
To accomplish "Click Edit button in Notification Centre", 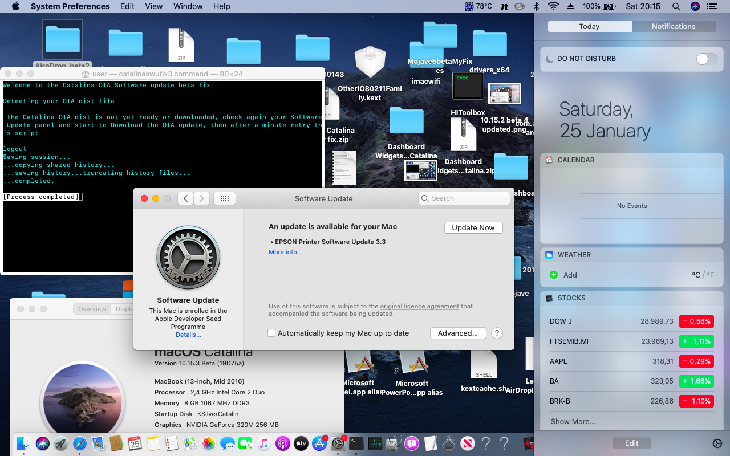I will (x=631, y=443).
